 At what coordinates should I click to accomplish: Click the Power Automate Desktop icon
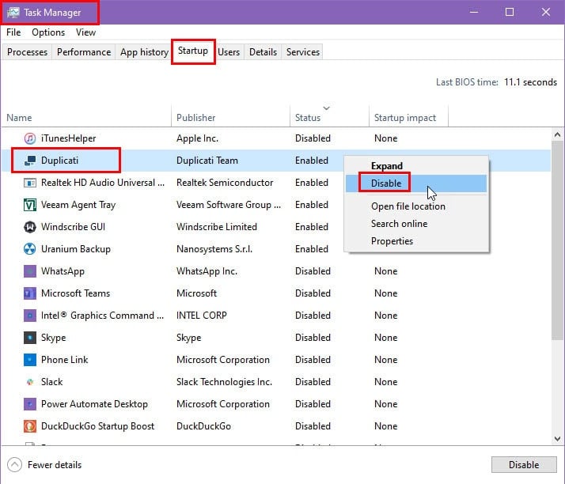(x=29, y=404)
